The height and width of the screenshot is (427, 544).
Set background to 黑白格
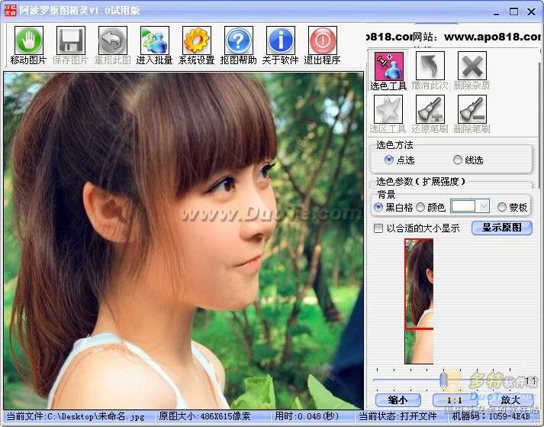394,208
